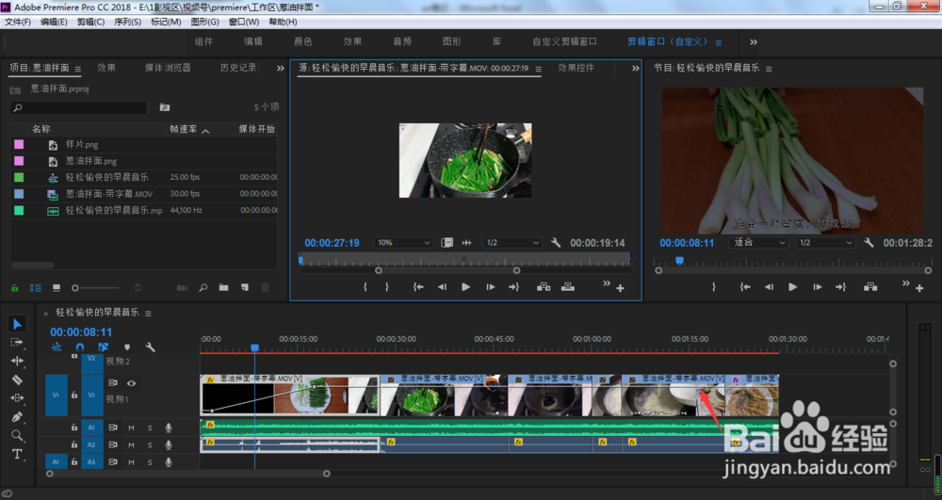
Task: Toggle nest sequence insert icon in timeline
Action: click(x=57, y=347)
